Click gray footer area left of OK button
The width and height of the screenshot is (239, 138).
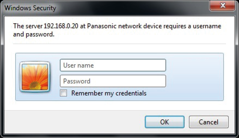point(76,122)
